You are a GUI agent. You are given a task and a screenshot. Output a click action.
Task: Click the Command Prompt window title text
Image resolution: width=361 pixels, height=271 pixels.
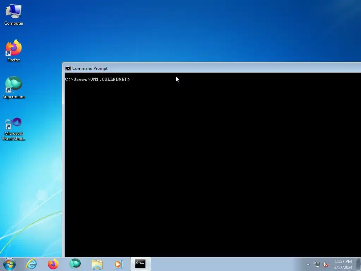pyautogui.click(x=90, y=68)
